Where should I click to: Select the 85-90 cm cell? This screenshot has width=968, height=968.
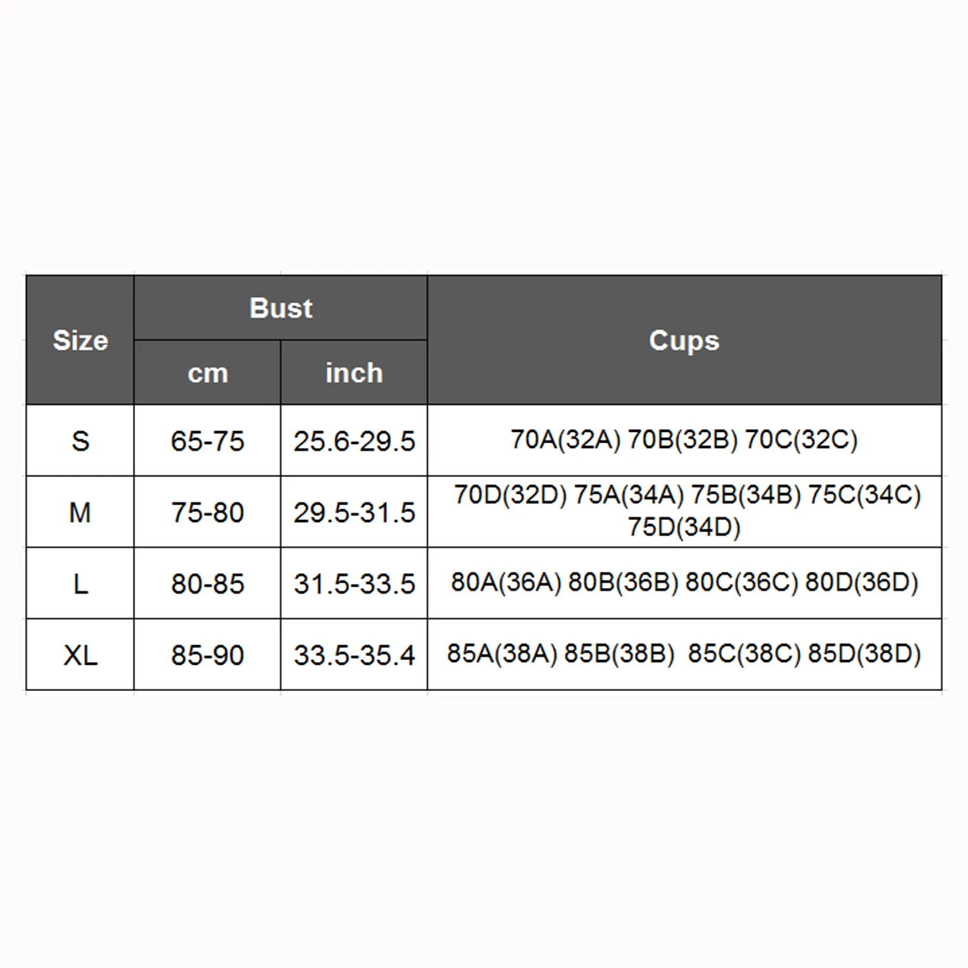point(207,654)
